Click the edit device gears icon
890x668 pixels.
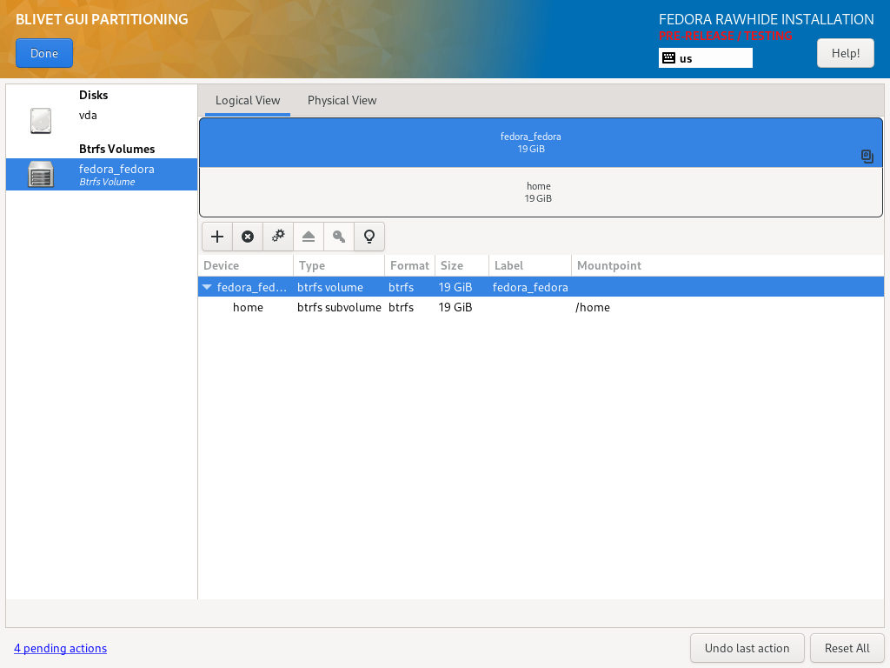tap(278, 237)
